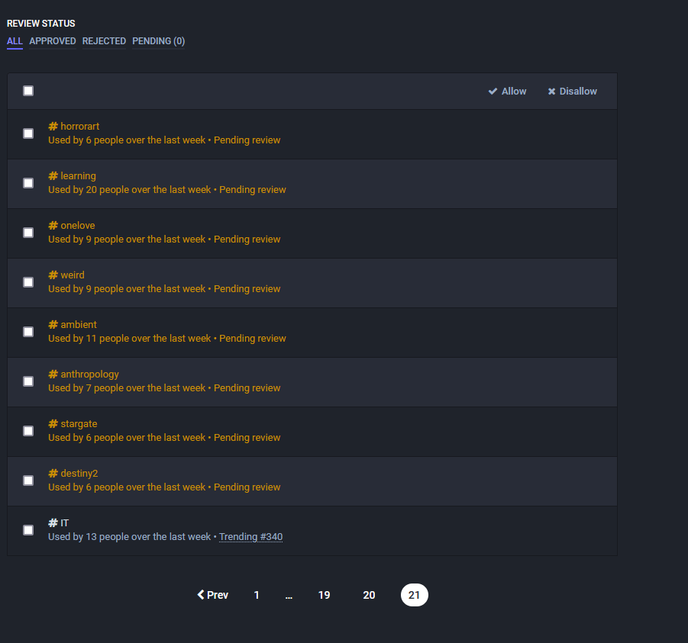Open the learning hashtag link
Viewport: 688px width, 643px height.
click(x=72, y=175)
